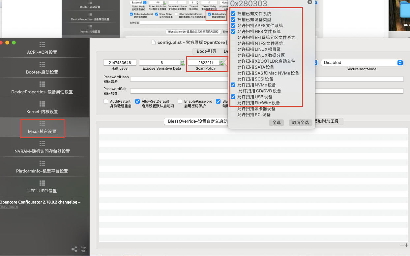Screen dimensions: 410x256
Task: Enable the AuthRestart checkbox
Action: 106,101
